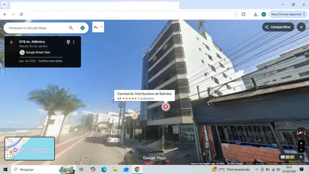Open the dropdown arrow next to Pt
The width and height of the screenshot is (309, 174).
pos(102,27)
